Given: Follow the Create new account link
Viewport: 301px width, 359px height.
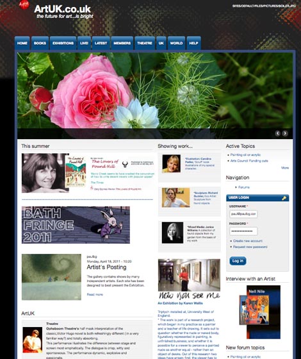Looking at the screenshot, I should pyautogui.click(x=248, y=241).
